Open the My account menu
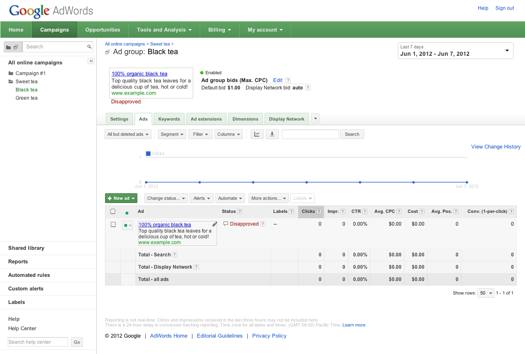The height and width of the screenshot is (354, 525). coord(265,30)
